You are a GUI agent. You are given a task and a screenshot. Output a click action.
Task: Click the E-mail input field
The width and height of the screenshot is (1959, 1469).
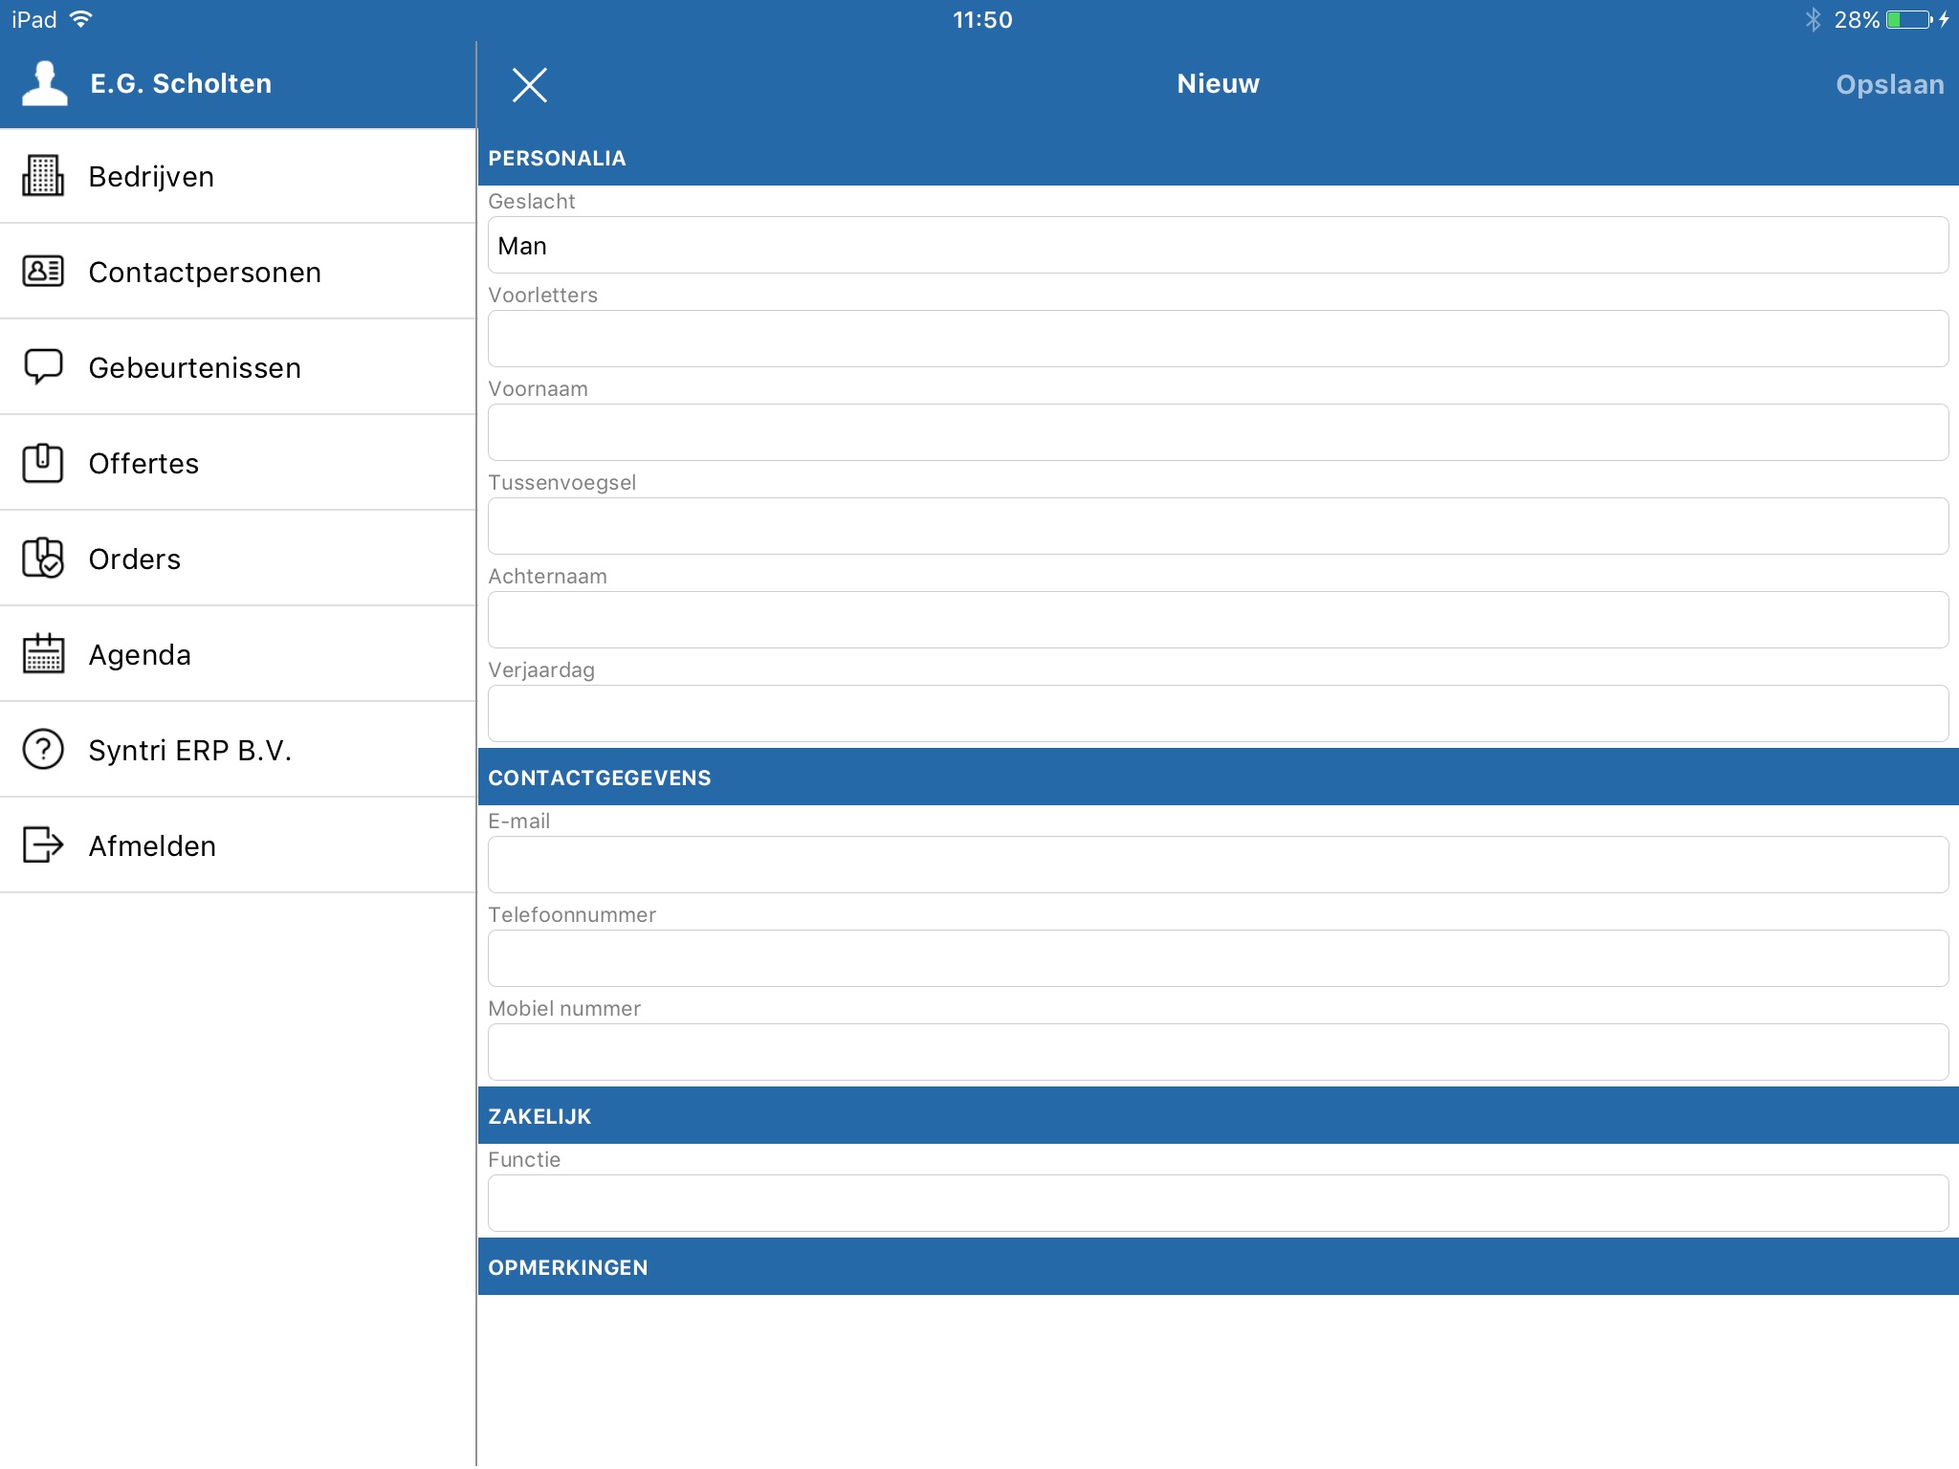[1218, 865]
